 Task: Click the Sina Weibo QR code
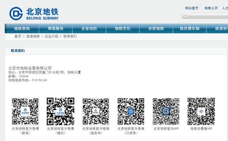(x=25, y=111)
